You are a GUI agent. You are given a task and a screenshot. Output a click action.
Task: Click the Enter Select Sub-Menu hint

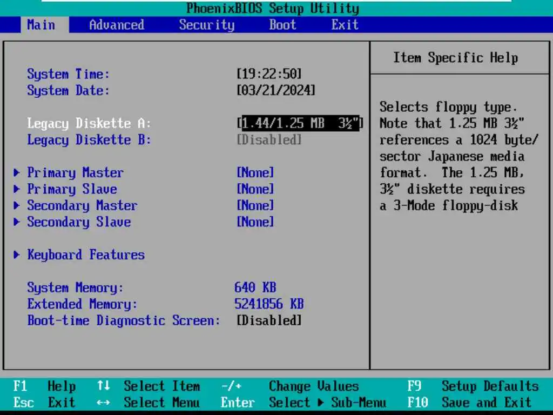(304, 402)
